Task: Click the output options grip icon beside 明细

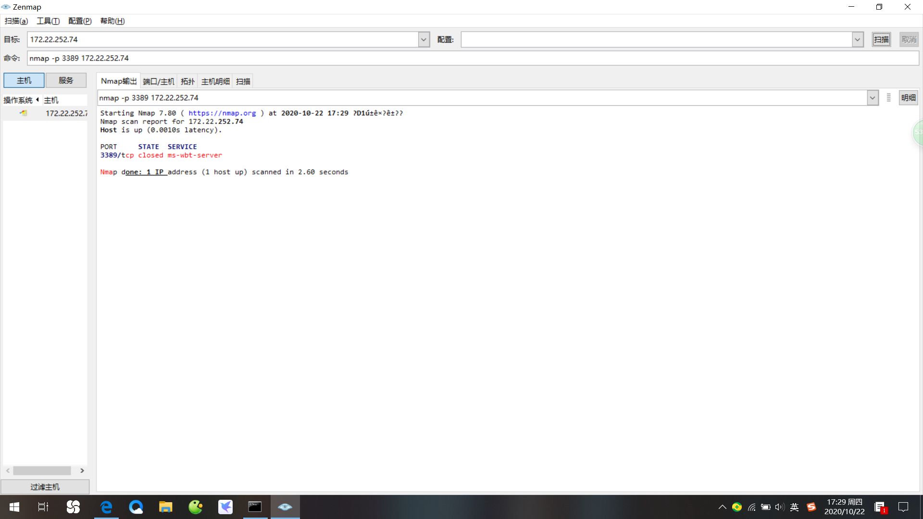Action: [888, 98]
